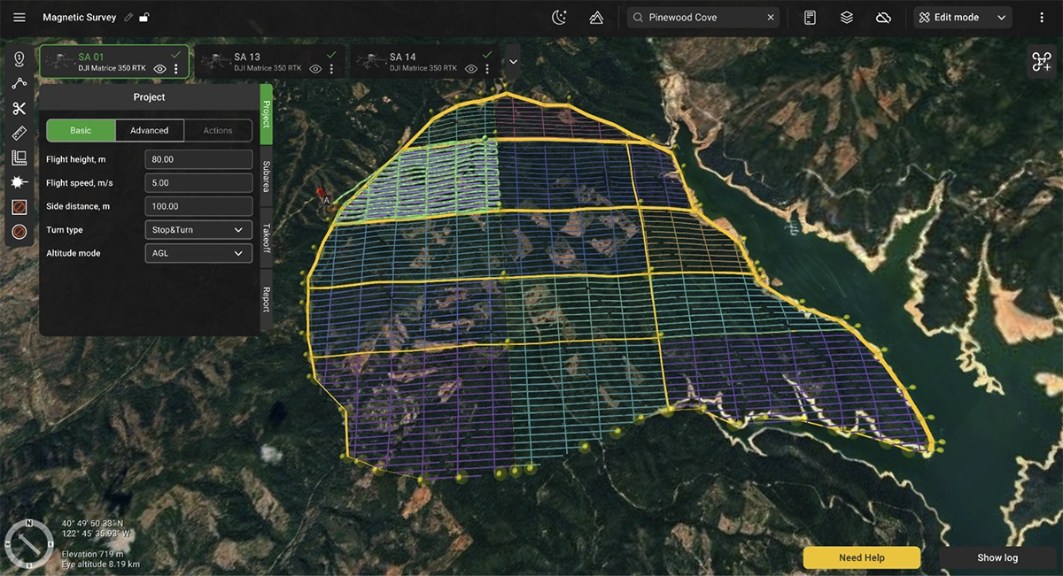Image resolution: width=1063 pixels, height=576 pixels.
Task: Open the Actions tab
Action: 218,130
